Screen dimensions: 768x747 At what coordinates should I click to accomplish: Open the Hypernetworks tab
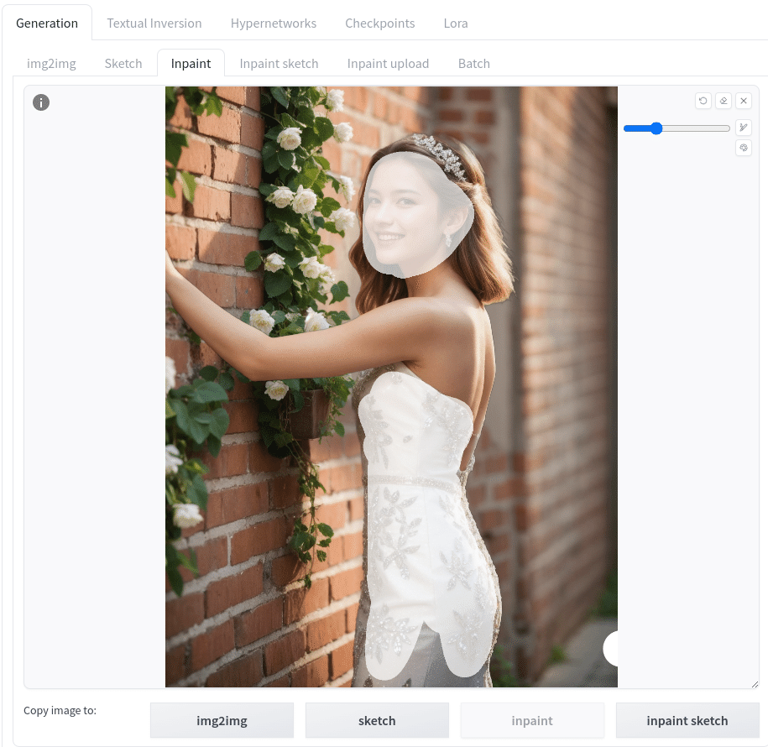274,23
